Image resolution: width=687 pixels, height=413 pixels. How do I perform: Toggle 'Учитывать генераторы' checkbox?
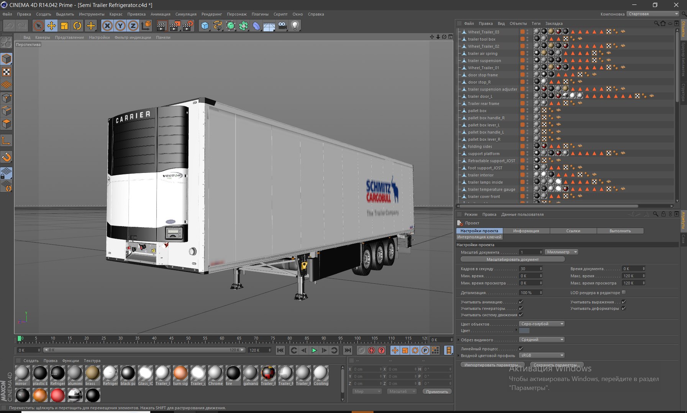[521, 308]
